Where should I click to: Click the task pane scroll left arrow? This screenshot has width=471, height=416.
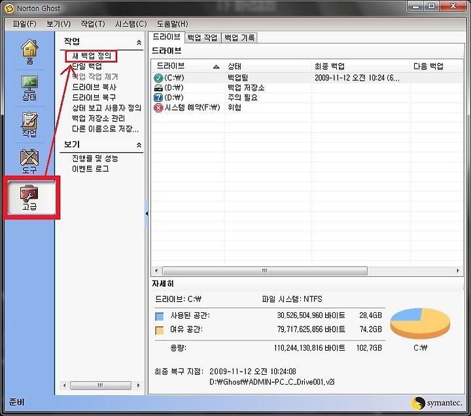pos(64,385)
